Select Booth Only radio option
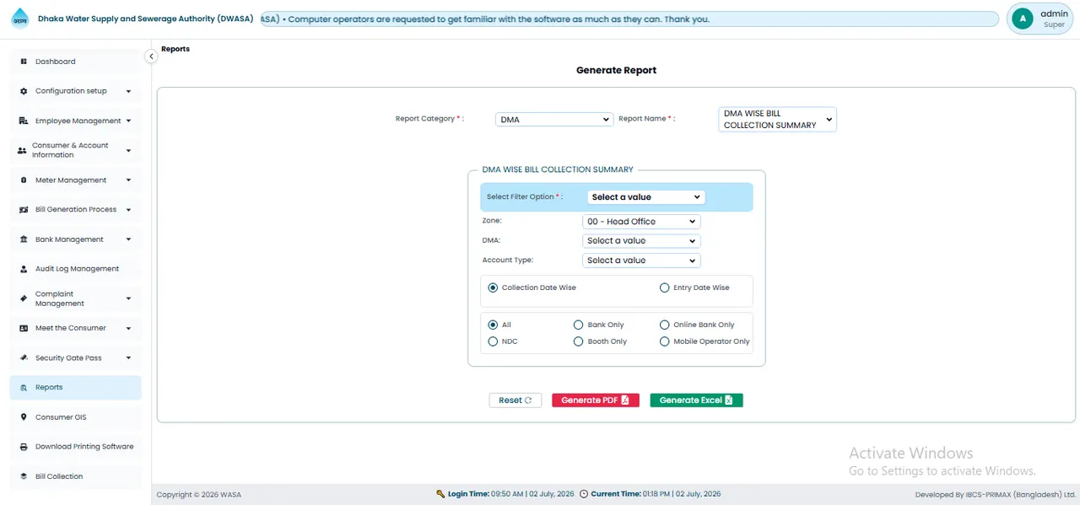The image size is (1080, 505). [578, 341]
